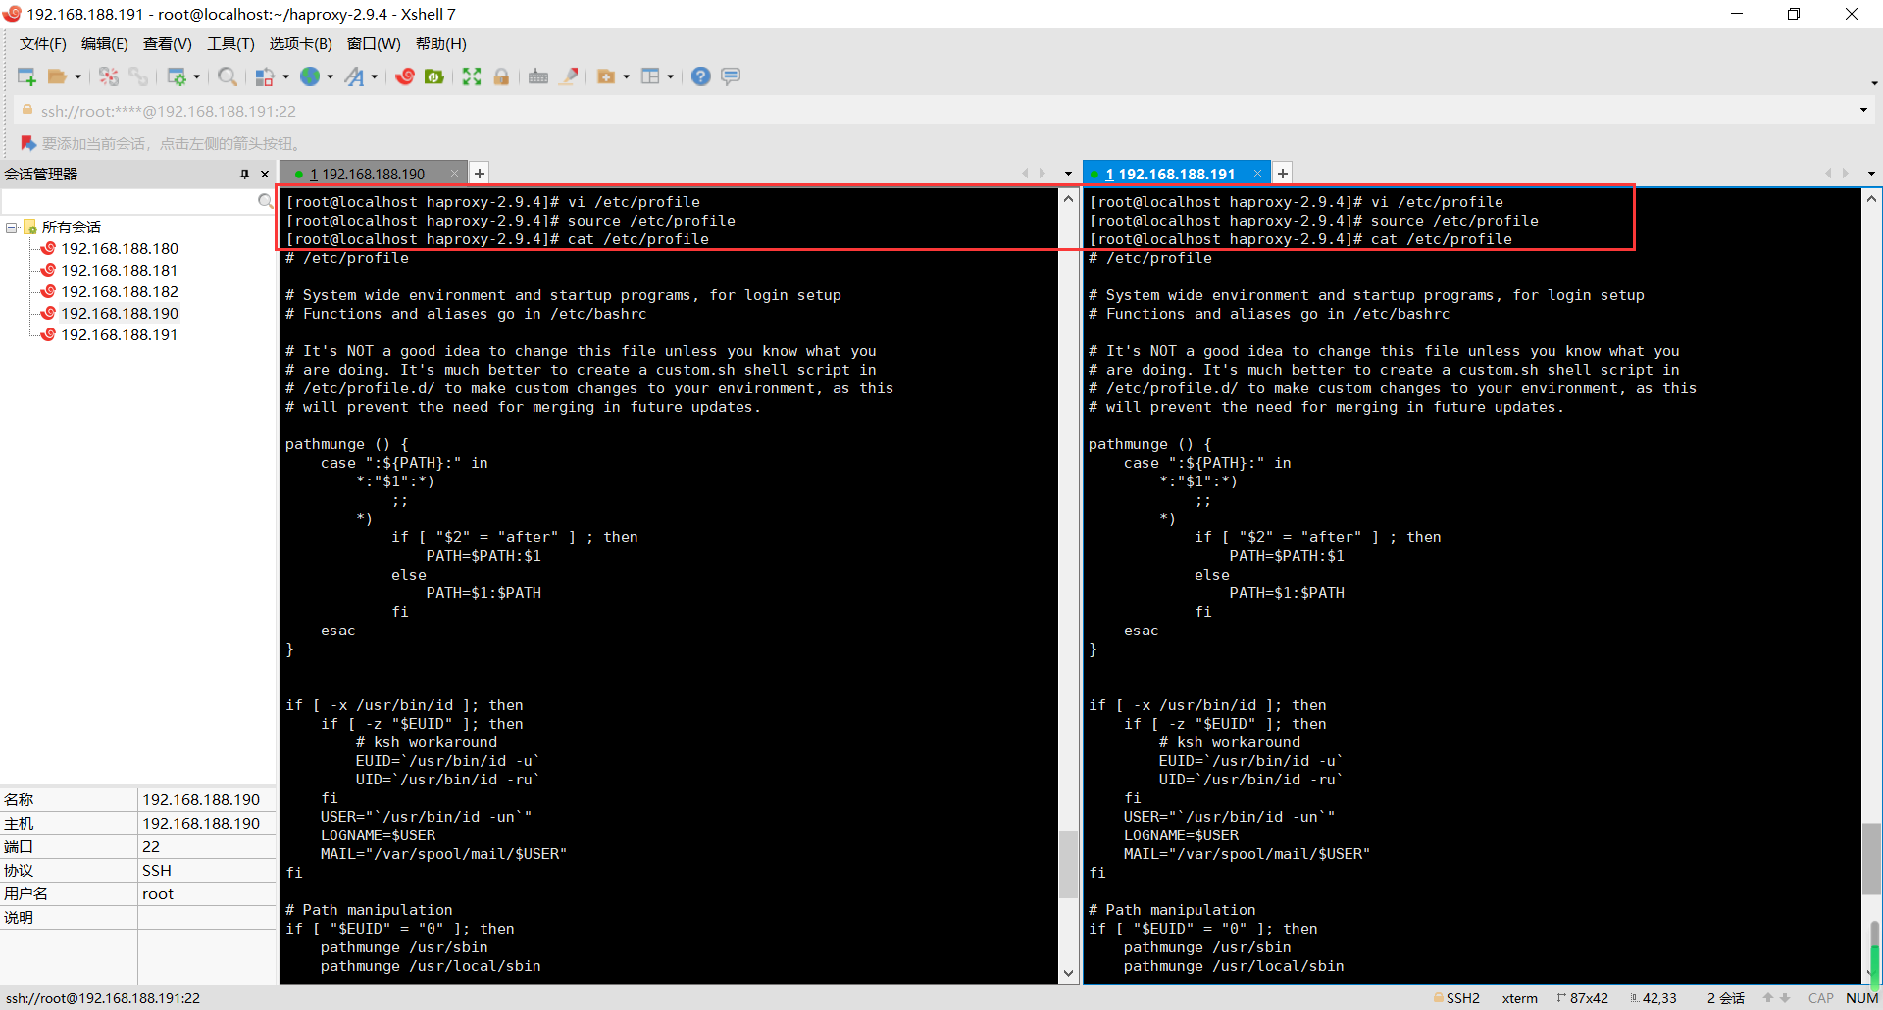Click the 87x42 terminal size indicator
1883x1010 pixels.
(x=1583, y=998)
